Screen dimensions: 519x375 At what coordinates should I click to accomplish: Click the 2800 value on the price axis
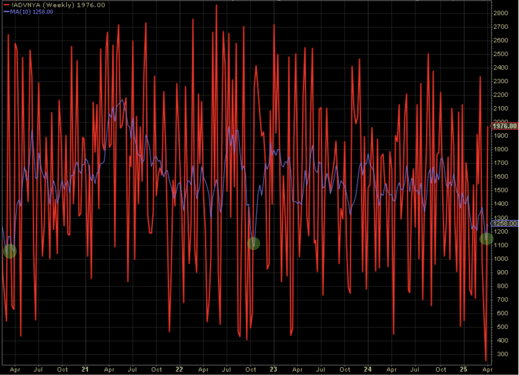coord(501,13)
